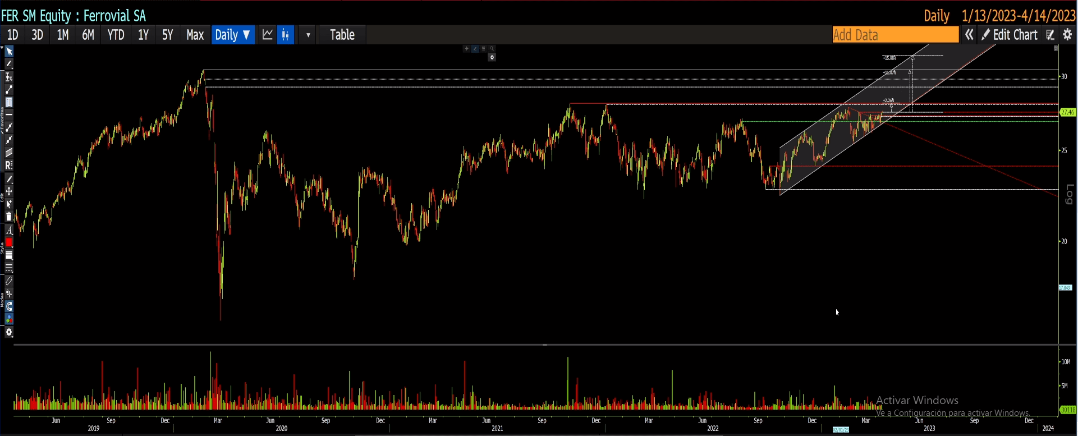
Task: Select the 1D time range
Action: 12,35
